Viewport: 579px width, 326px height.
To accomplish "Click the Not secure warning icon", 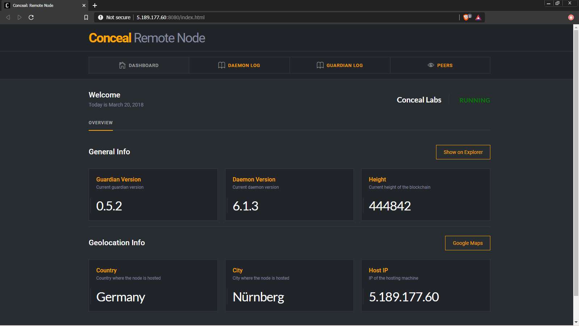I will (x=101, y=17).
